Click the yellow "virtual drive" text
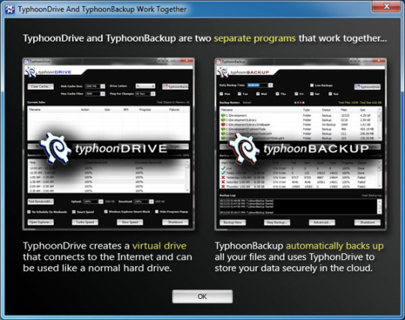405x320 pixels. pos(159,246)
